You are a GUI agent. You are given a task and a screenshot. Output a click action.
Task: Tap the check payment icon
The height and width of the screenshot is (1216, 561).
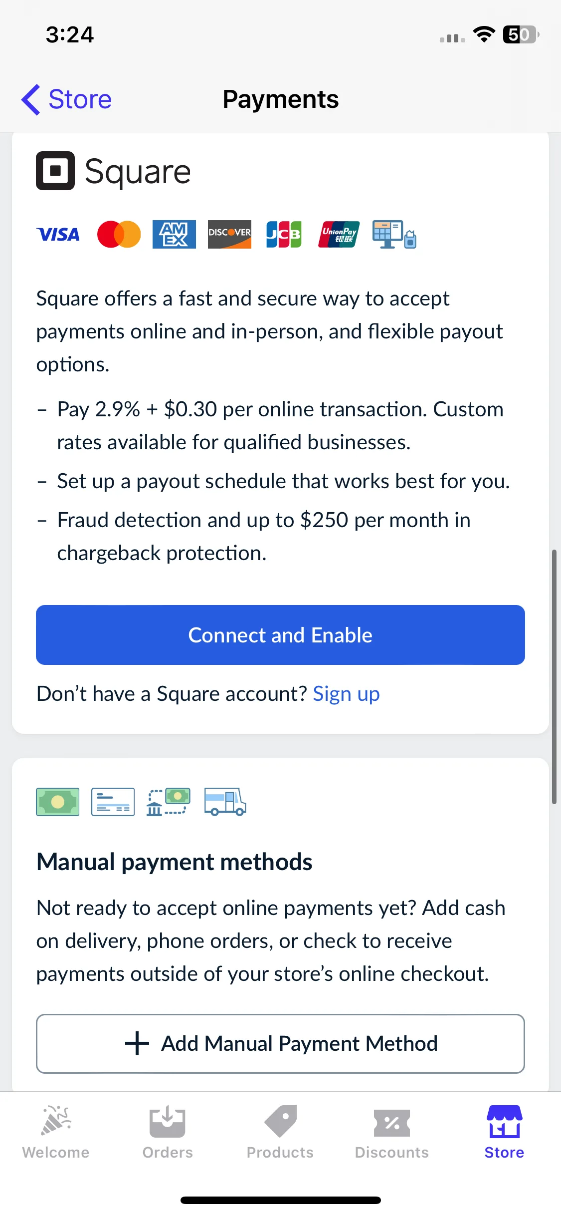pyautogui.click(x=113, y=802)
